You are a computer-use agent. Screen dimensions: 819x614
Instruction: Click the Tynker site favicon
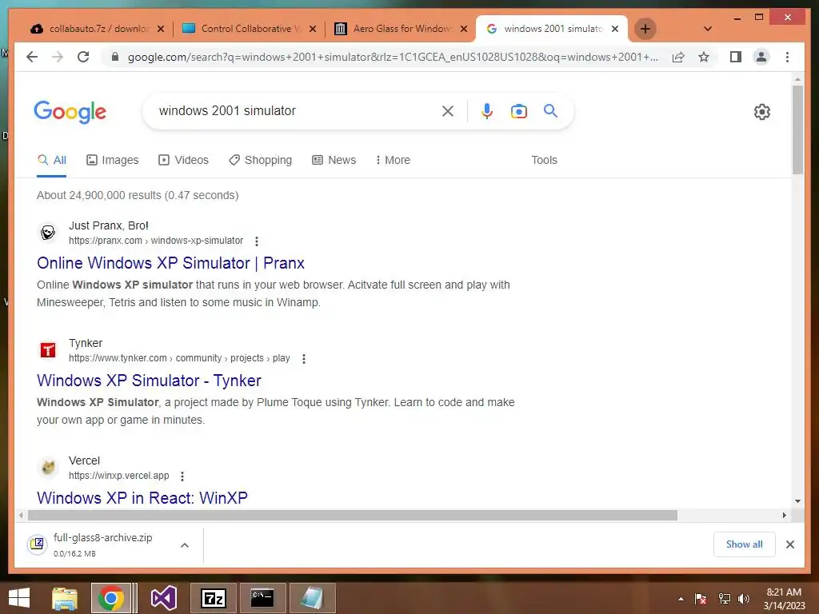pyautogui.click(x=48, y=350)
